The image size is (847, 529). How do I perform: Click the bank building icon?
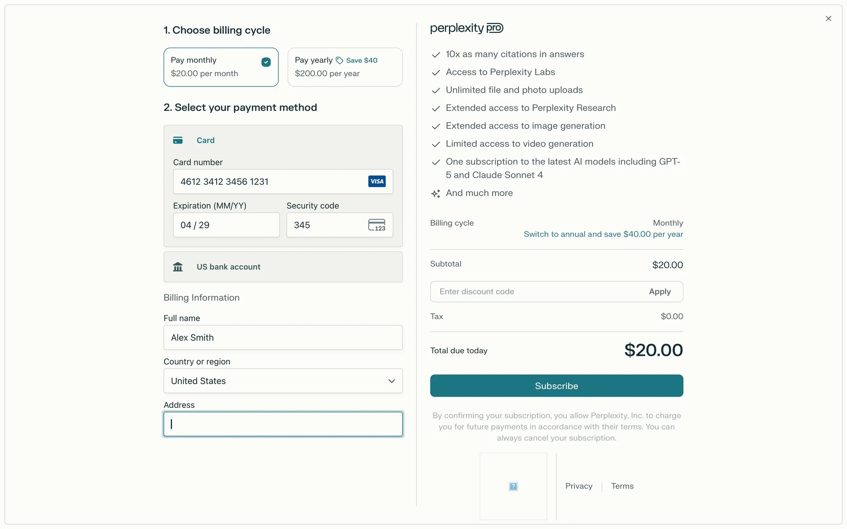[x=178, y=267]
